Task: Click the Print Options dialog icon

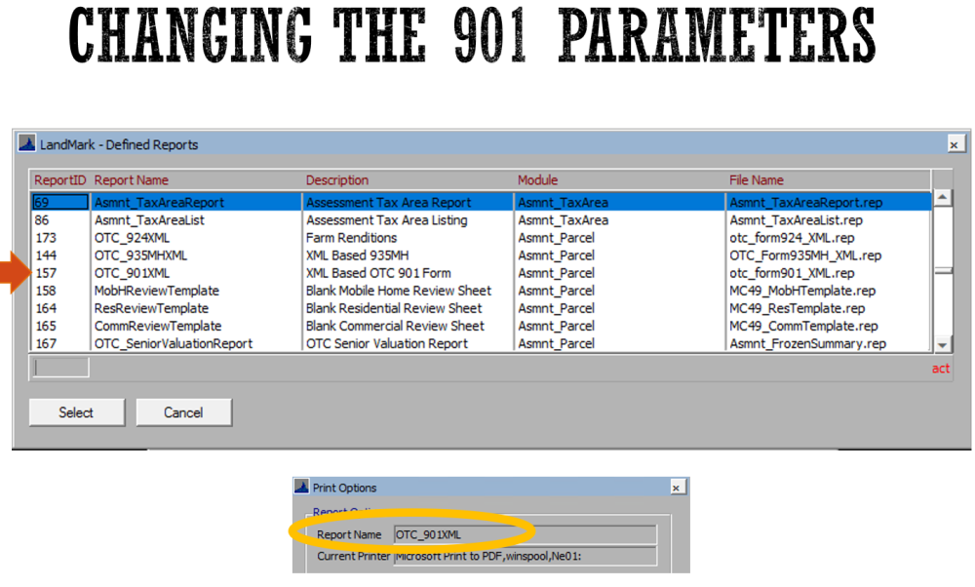Action: click(299, 487)
